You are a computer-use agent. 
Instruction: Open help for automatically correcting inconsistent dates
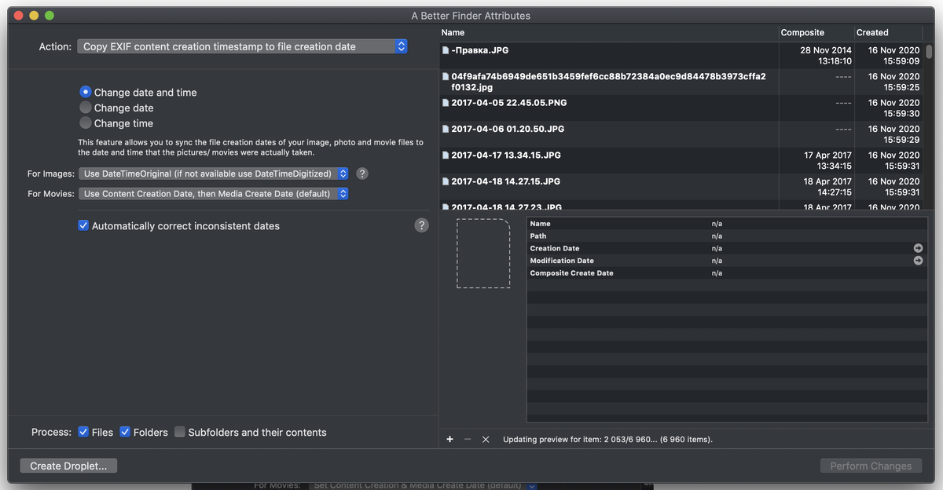(422, 225)
